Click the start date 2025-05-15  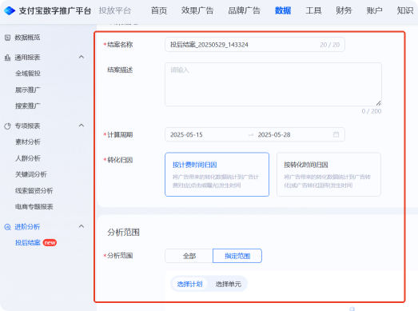point(186,134)
